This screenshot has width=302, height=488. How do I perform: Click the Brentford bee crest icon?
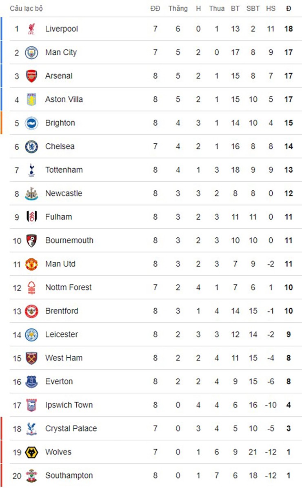coord(31,311)
